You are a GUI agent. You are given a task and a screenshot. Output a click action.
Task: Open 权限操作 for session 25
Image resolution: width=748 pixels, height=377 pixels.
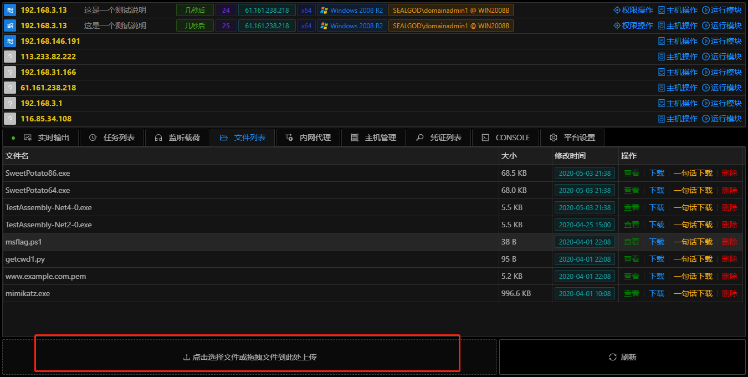click(633, 26)
